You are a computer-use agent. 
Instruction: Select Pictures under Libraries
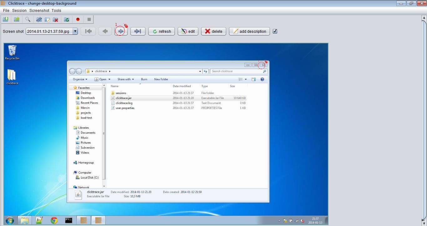coord(86,143)
